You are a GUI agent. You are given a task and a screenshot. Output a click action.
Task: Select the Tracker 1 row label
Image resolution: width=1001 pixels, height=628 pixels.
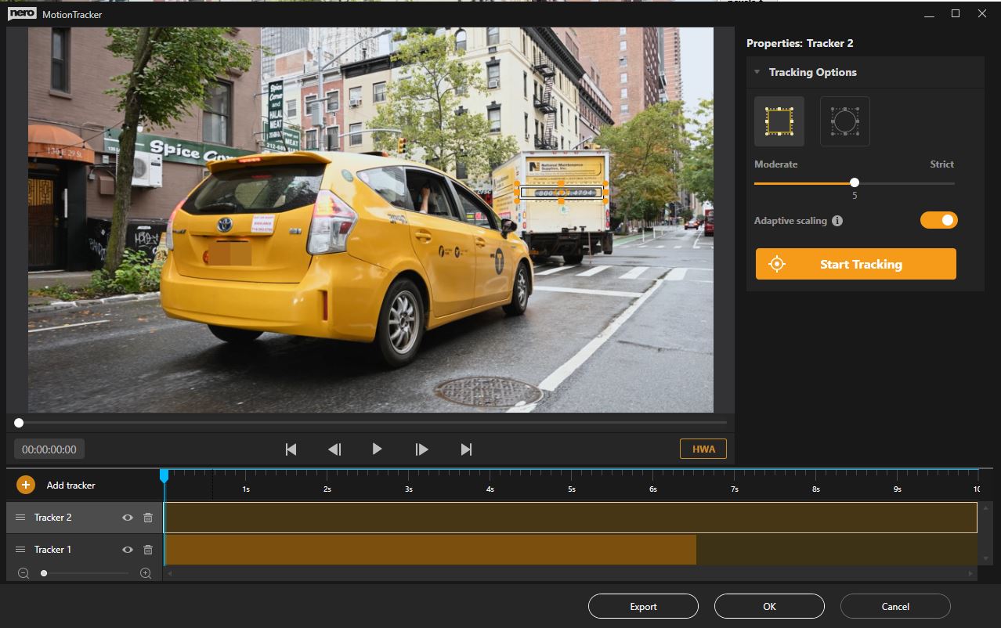[53, 550]
